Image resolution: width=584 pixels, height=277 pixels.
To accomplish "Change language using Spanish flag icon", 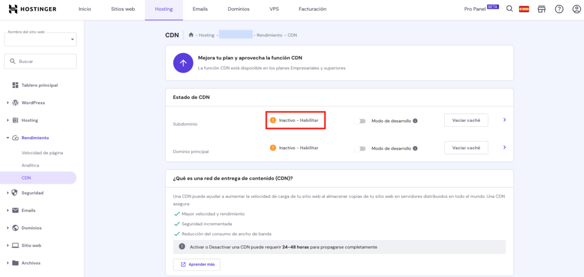I will tap(524, 9).
